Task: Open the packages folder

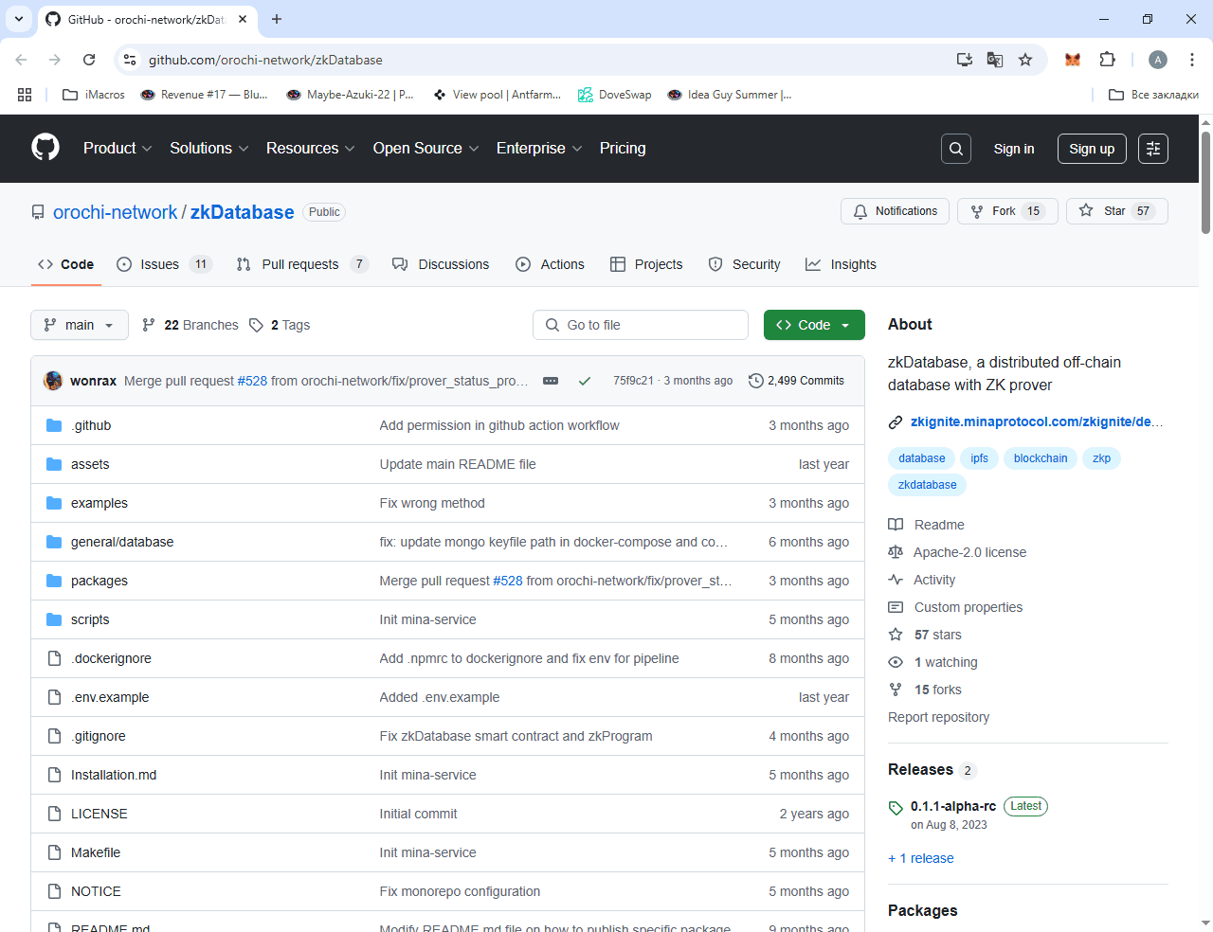Action: point(100,581)
